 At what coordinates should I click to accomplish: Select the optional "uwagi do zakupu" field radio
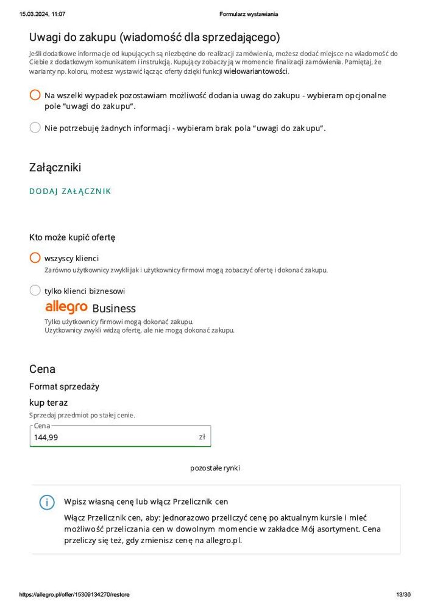tap(35, 96)
